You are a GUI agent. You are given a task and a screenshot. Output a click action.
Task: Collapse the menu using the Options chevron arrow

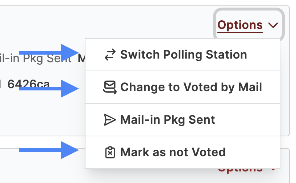pos(273,25)
